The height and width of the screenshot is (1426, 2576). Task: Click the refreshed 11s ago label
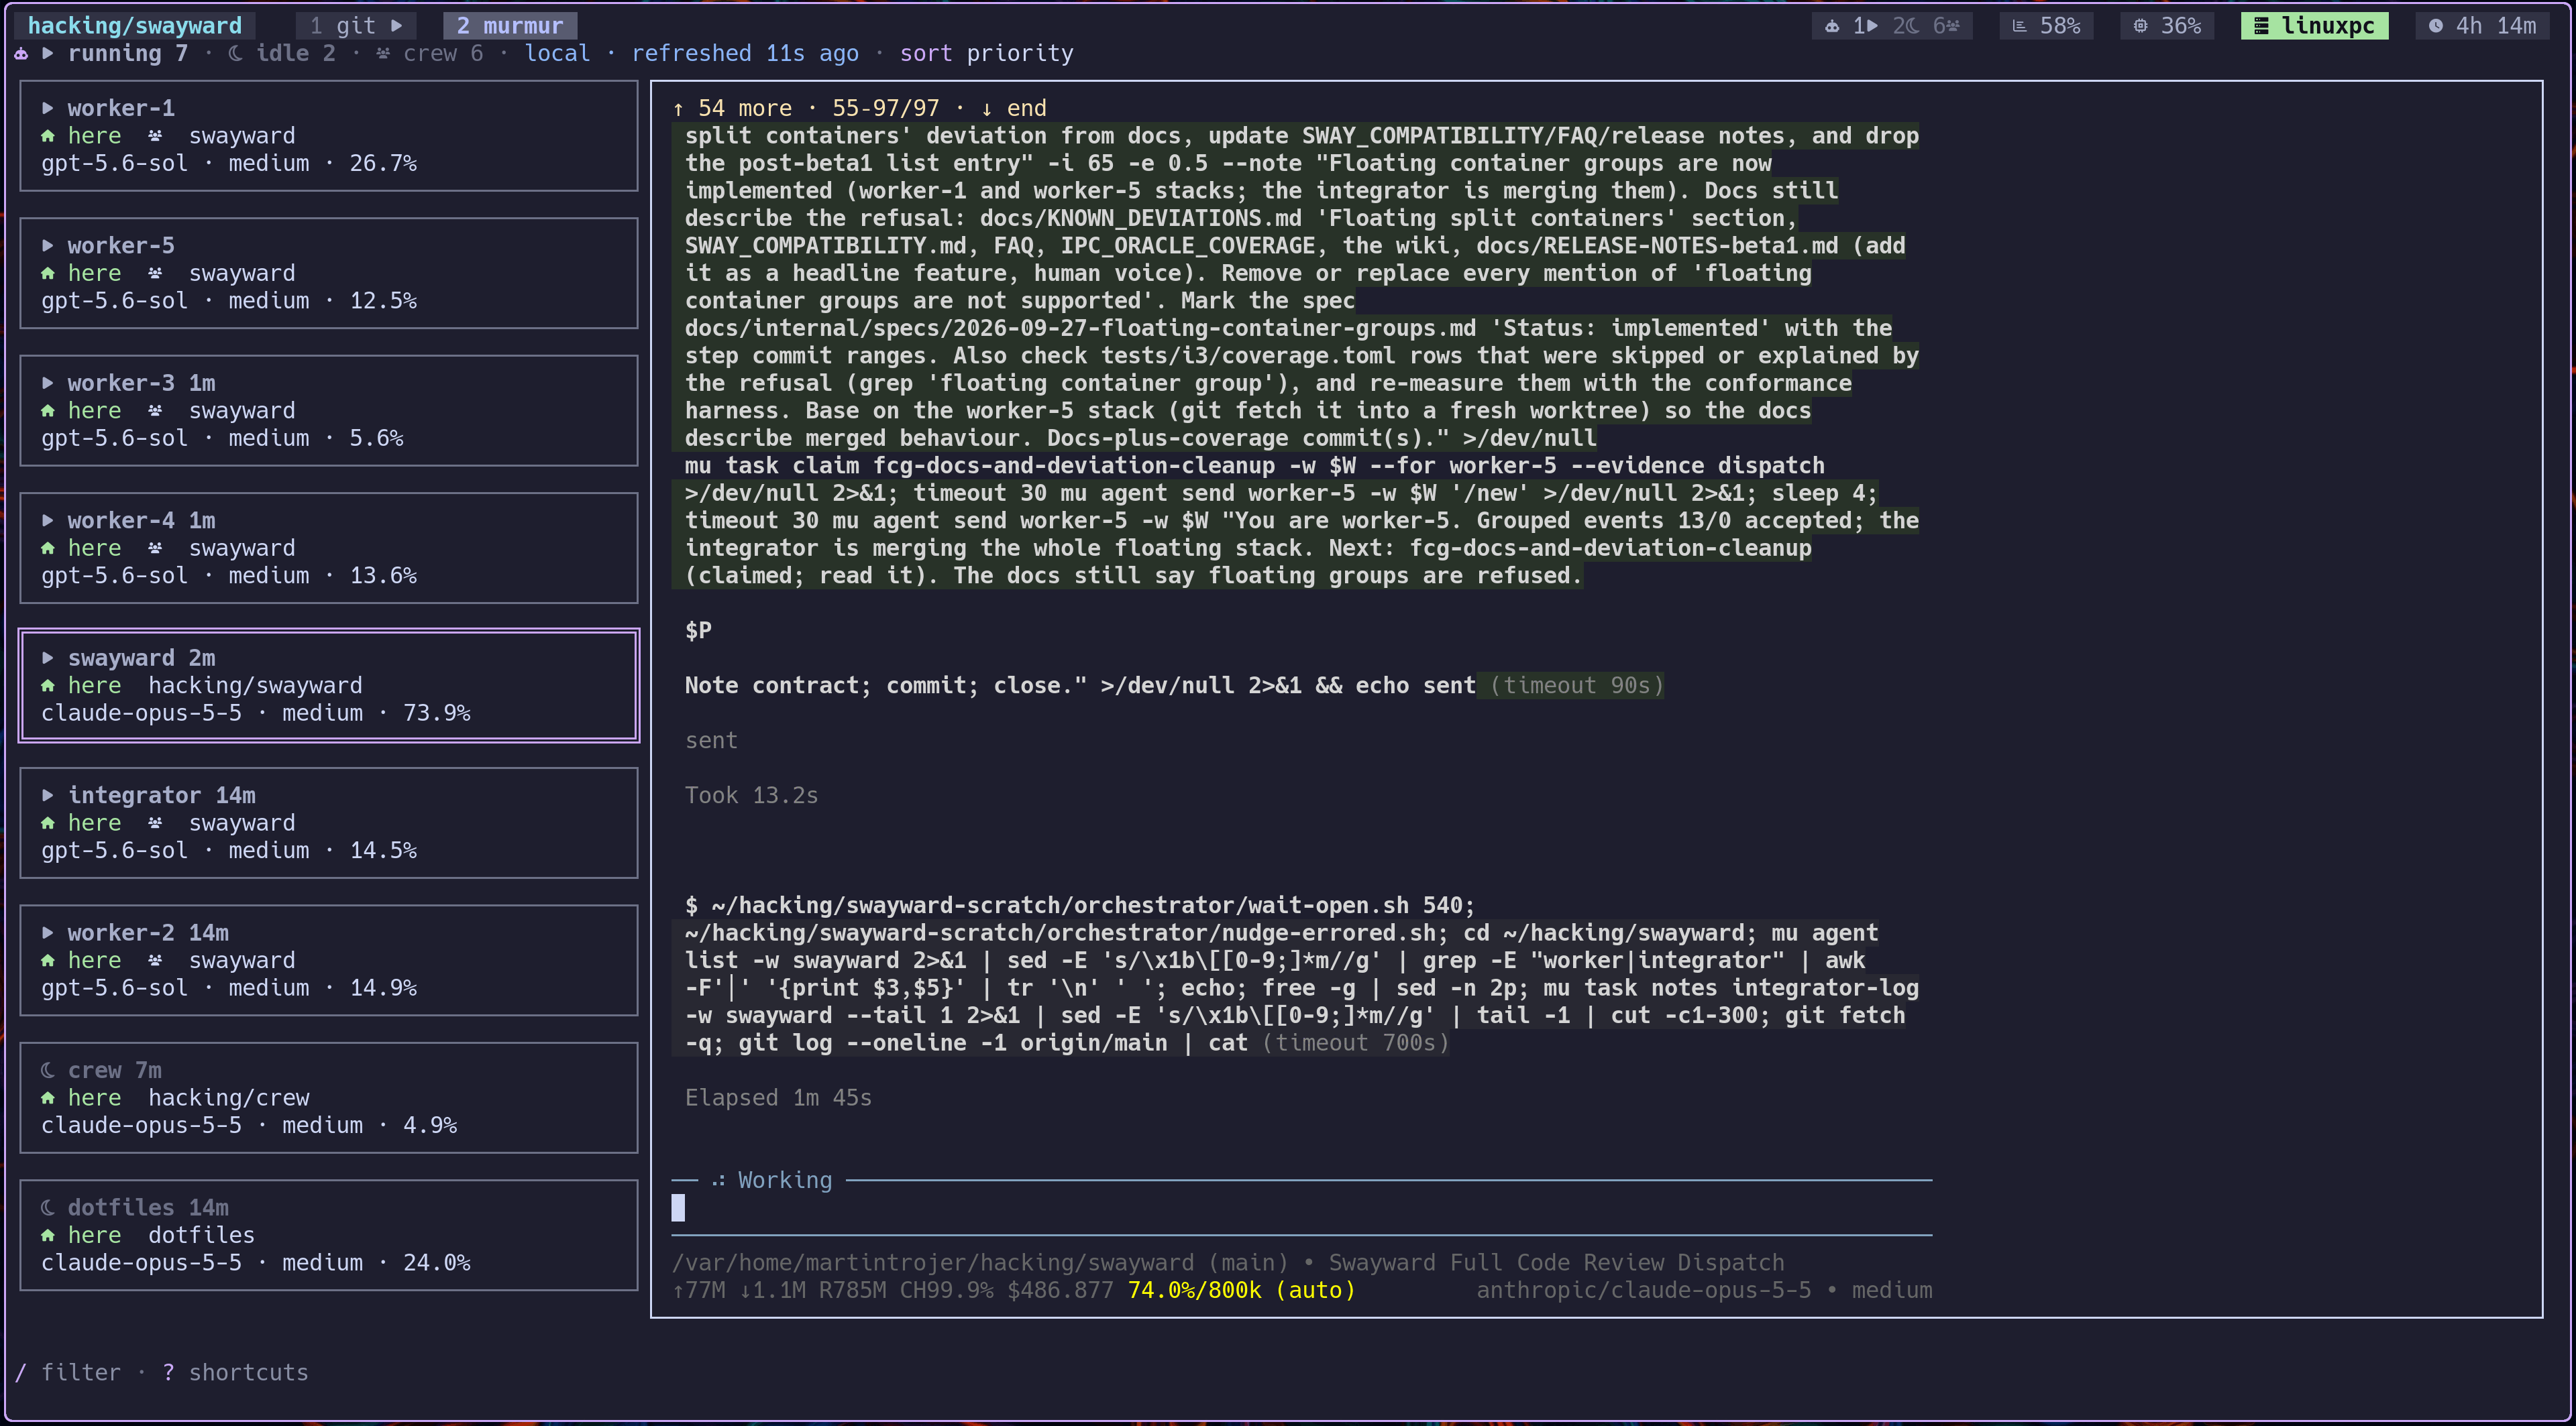[x=745, y=54]
